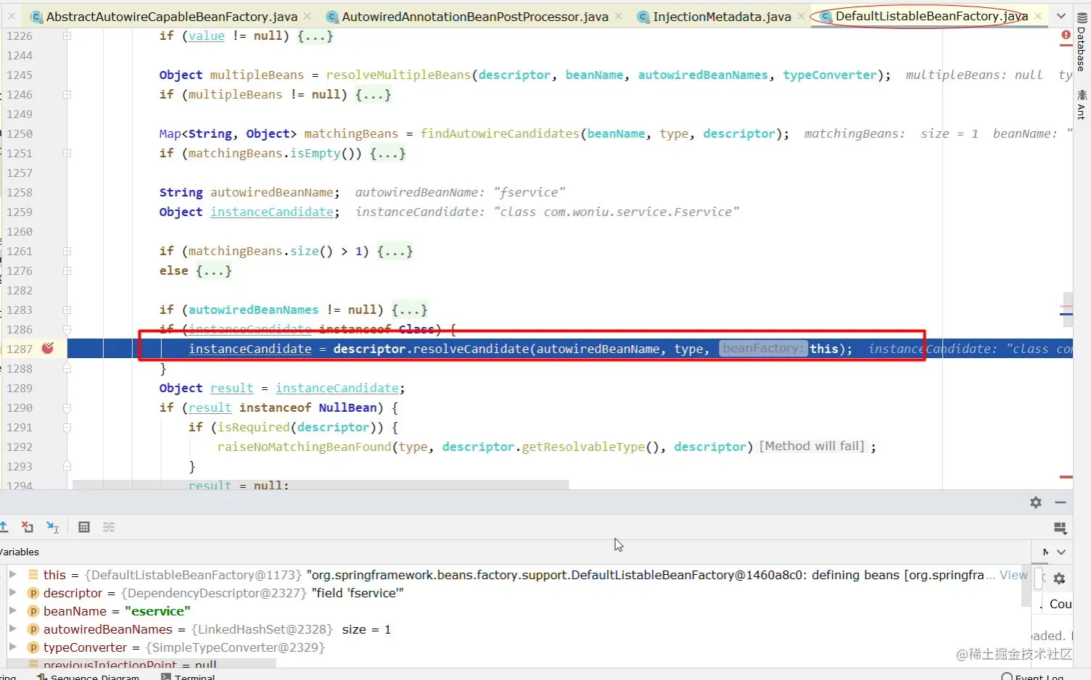Close the InjectionMetadata.java tab
The image size is (1091, 680).
[x=801, y=16]
